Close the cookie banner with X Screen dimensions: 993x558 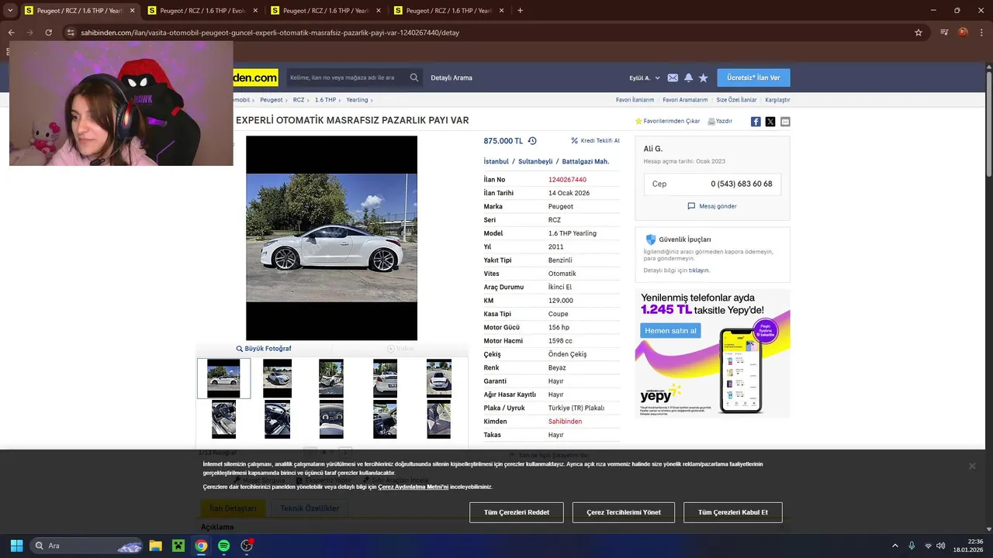tap(972, 466)
